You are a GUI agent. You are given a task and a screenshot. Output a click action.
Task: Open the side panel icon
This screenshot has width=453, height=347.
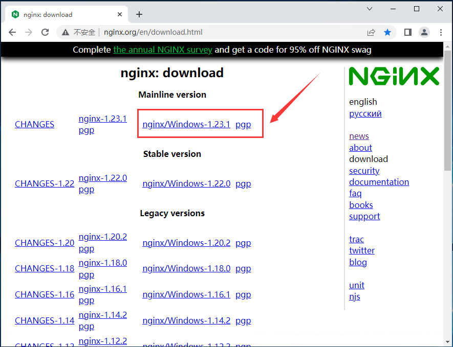coord(407,32)
